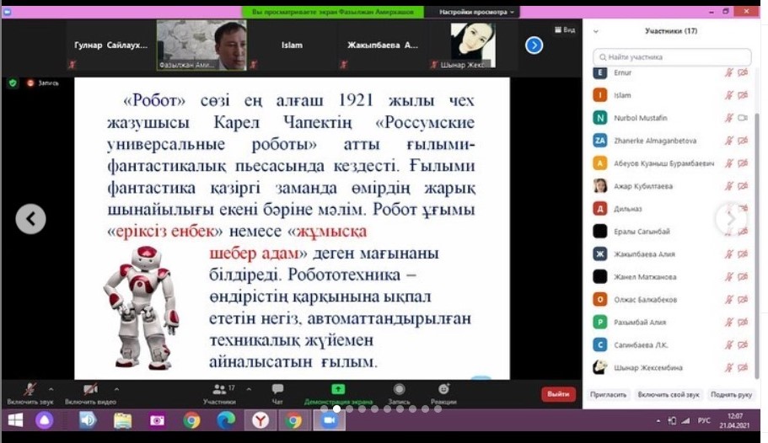Click green encryption shield icon
Image resolution: width=768 pixels, height=443 pixels.
[x=13, y=83]
